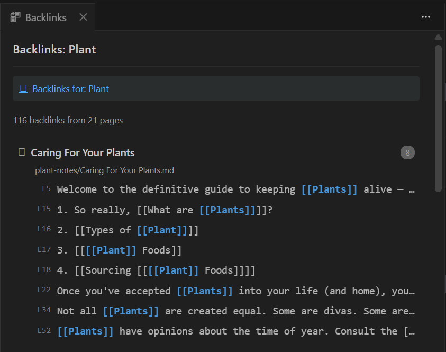The height and width of the screenshot is (352, 446).
Task: Click the Backlinks icon on the editor tab
Action: pos(14,17)
